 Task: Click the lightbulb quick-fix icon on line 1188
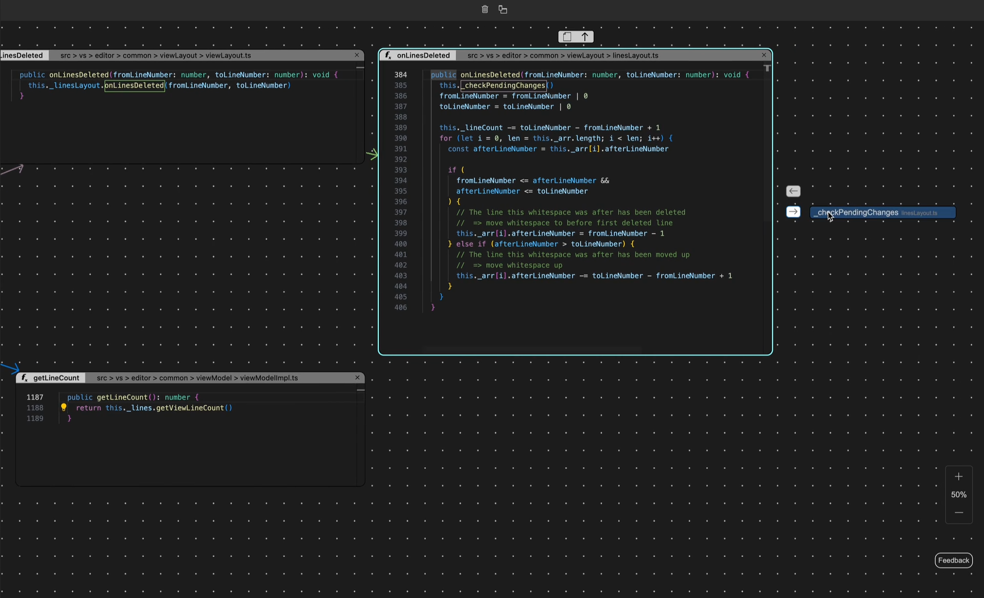pyautogui.click(x=64, y=407)
